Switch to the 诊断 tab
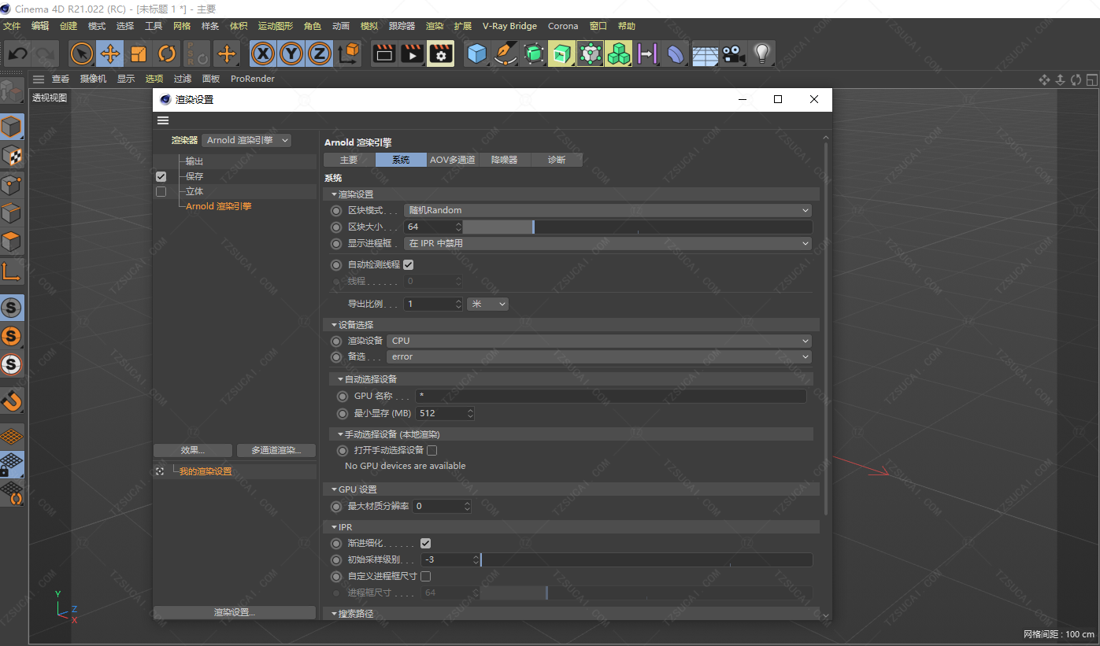 pos(557,160)
